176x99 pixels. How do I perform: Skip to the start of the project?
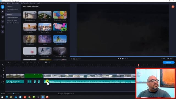(x=118, y=59)
